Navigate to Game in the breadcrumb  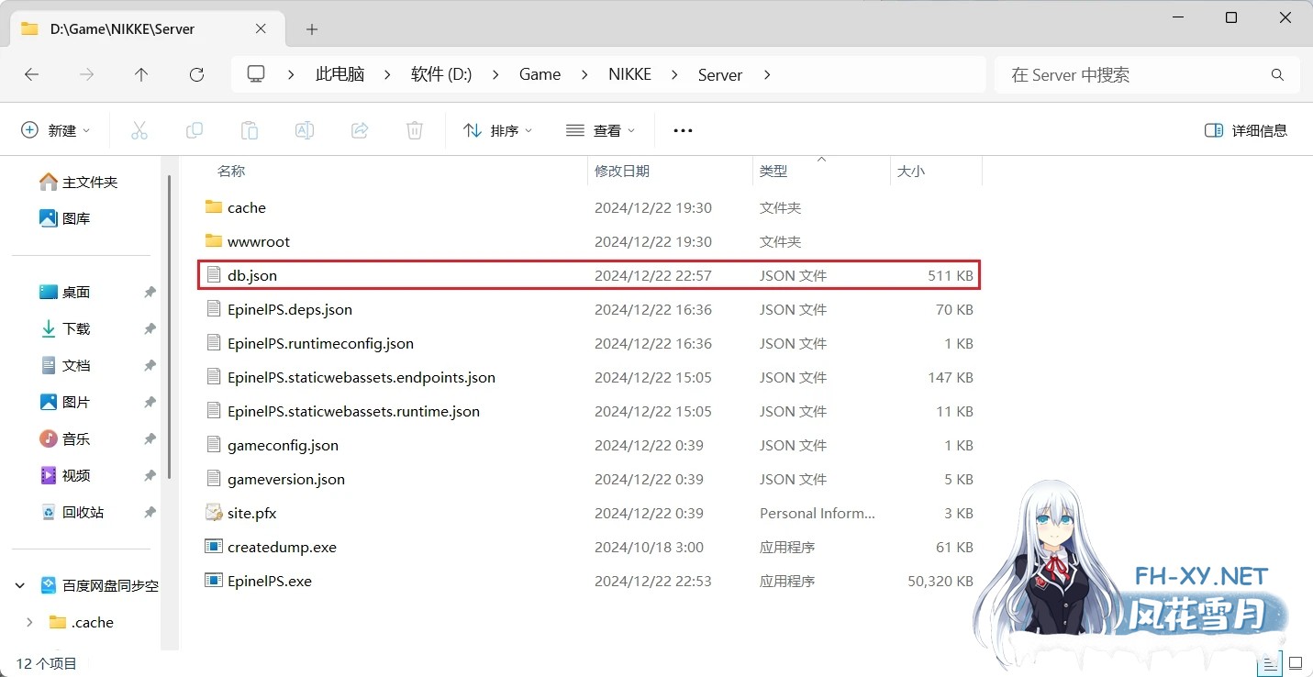(540, 75)
